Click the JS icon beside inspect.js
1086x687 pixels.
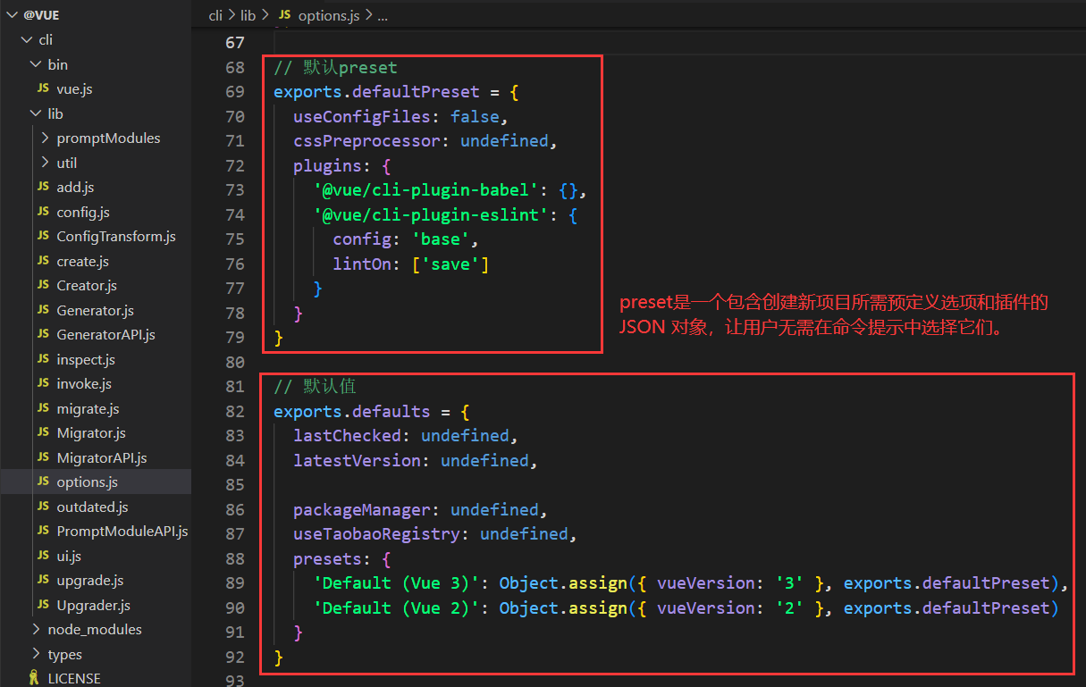43,359
